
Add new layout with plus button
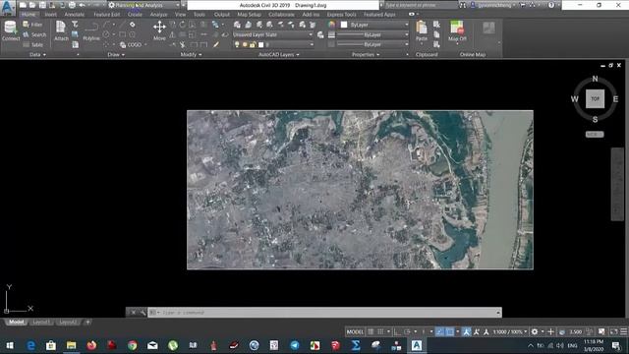coord(87,322)
